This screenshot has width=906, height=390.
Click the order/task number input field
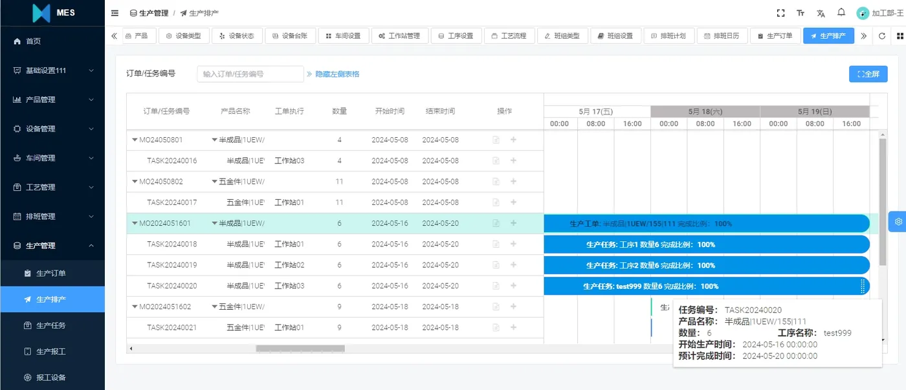(x=250, y=74)
